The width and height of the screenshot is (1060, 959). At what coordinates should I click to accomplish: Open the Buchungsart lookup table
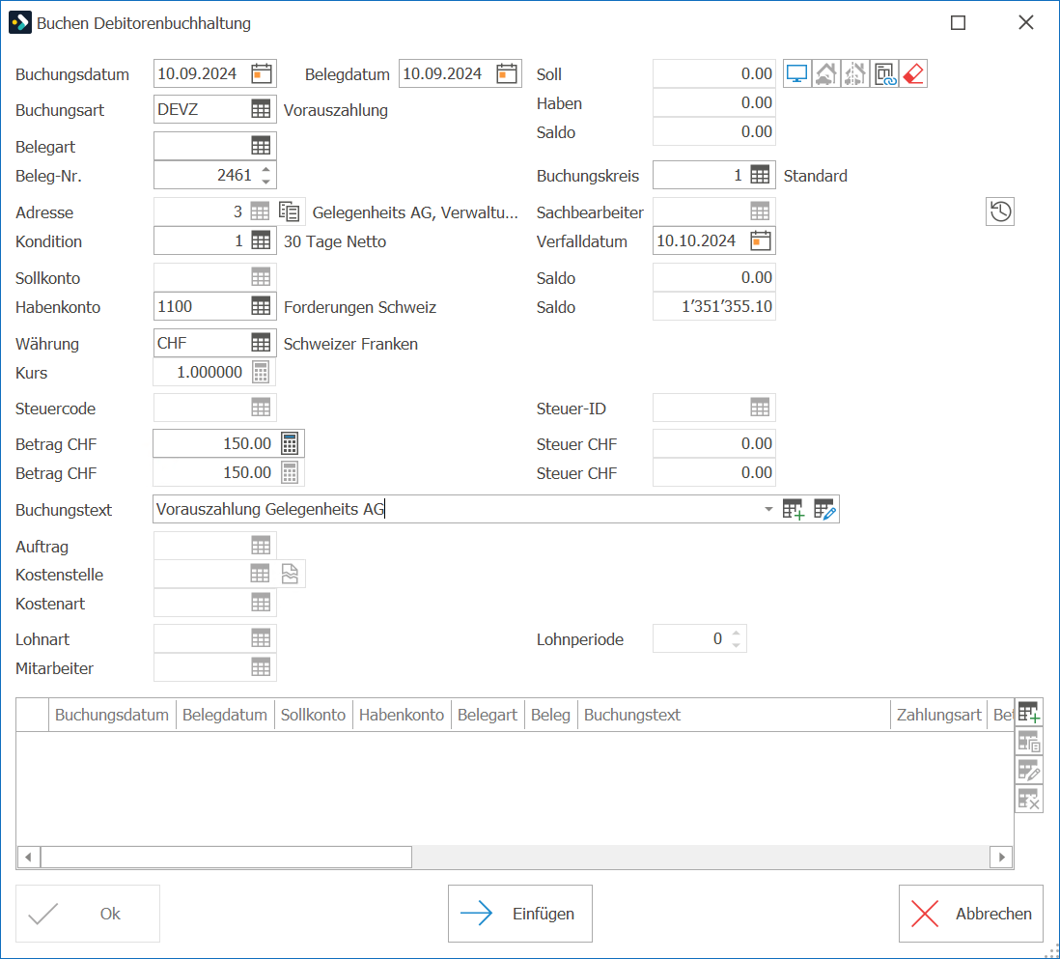coord(261,109)
